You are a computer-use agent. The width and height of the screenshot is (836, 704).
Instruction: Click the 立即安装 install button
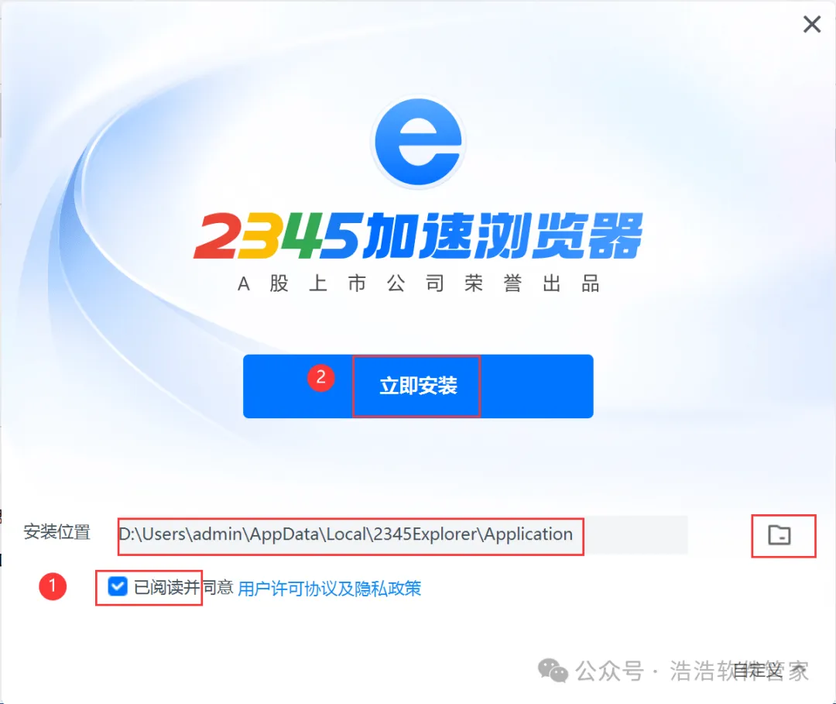pos(418,386)
